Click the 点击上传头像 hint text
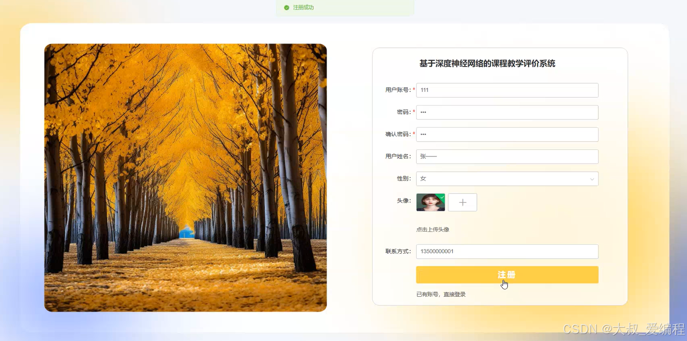 (x=433, y=230)
